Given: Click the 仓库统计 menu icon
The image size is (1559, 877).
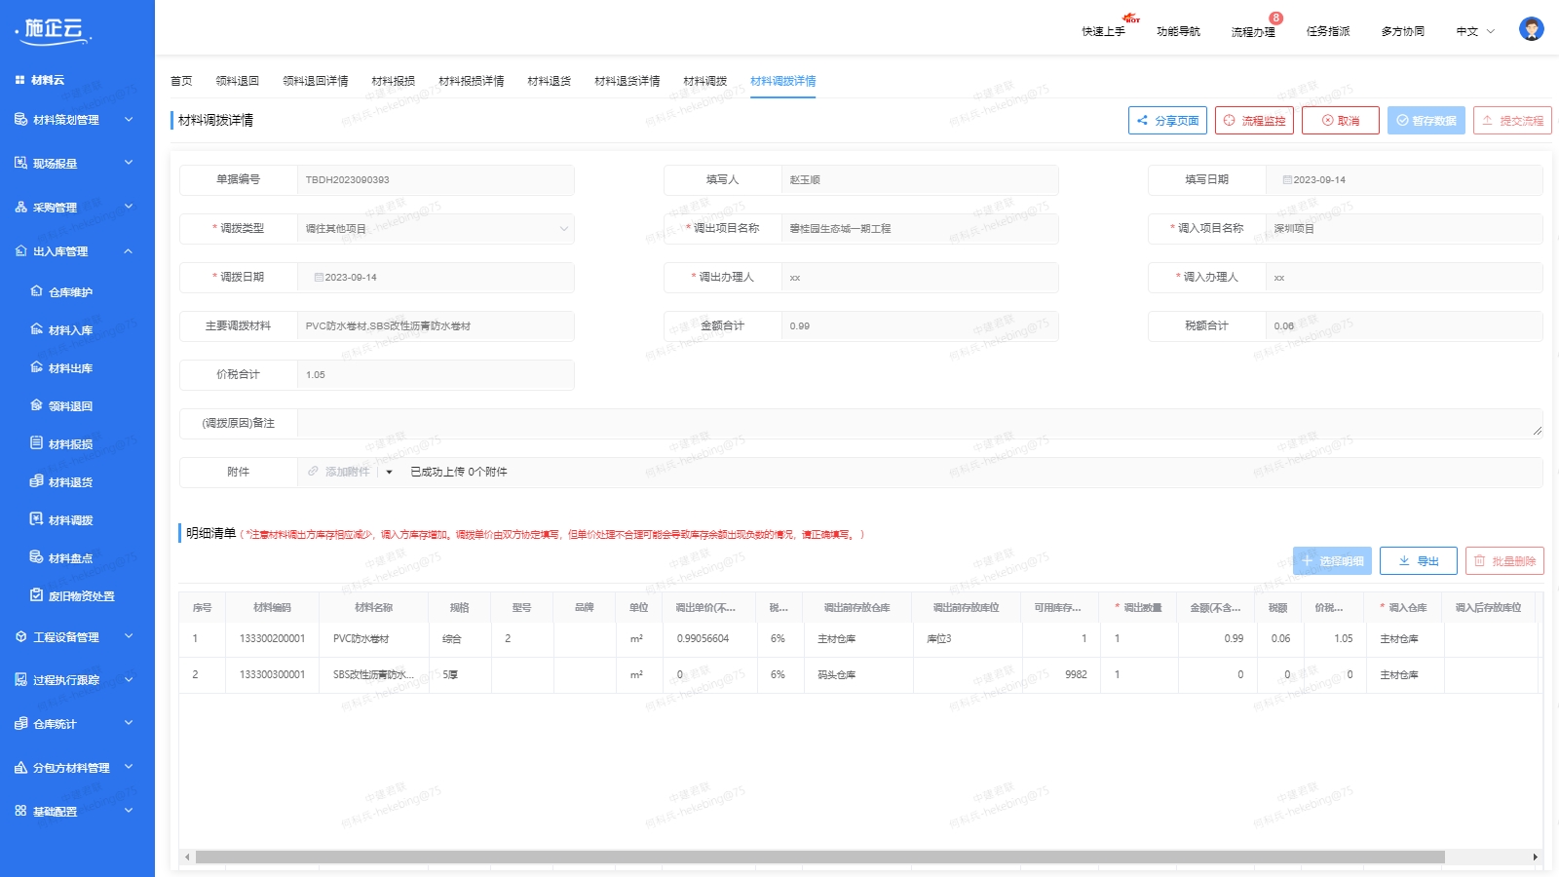Looking at the screenshot, I should click(x=20, y=723).
